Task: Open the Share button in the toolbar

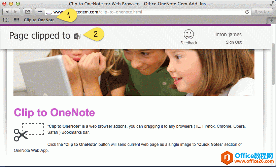Action: coord(28,12)
